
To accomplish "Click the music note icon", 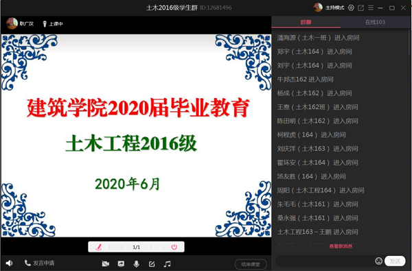I will [168, 263].
